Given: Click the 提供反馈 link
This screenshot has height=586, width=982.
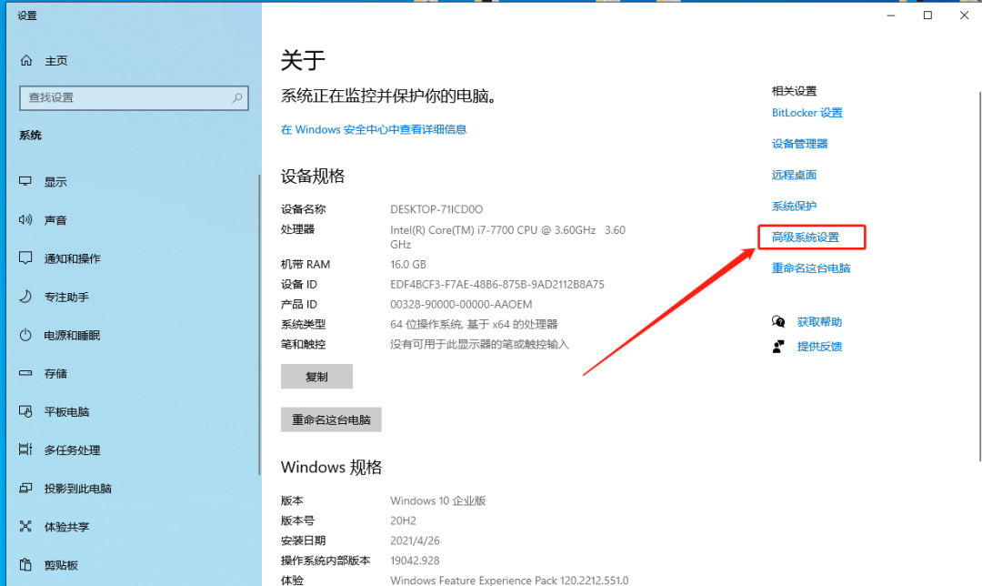Looking at the screenshot, I should [x=819, y=347].
